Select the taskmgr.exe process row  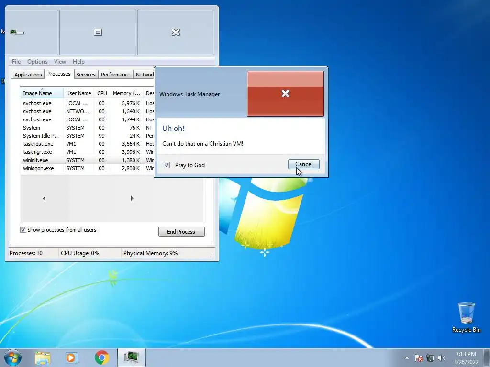87,152
